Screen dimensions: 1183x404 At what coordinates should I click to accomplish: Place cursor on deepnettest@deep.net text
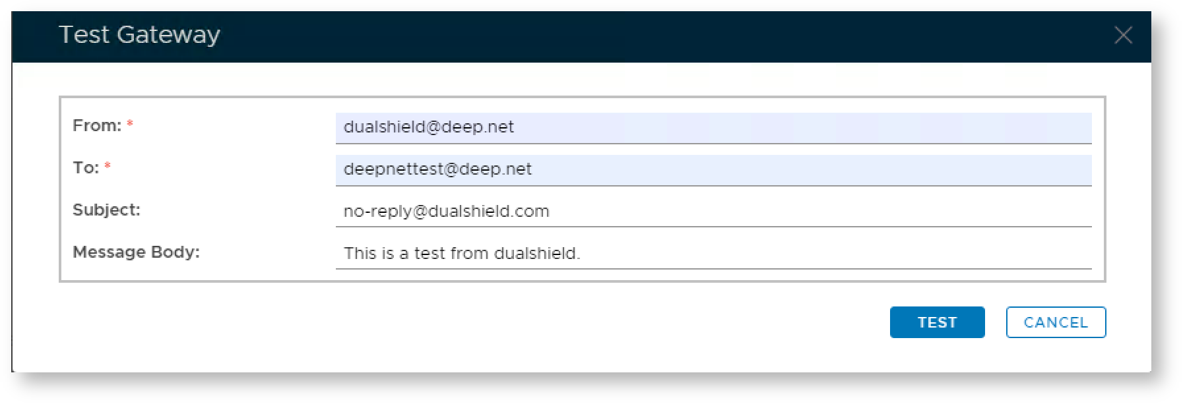[437, 169]
